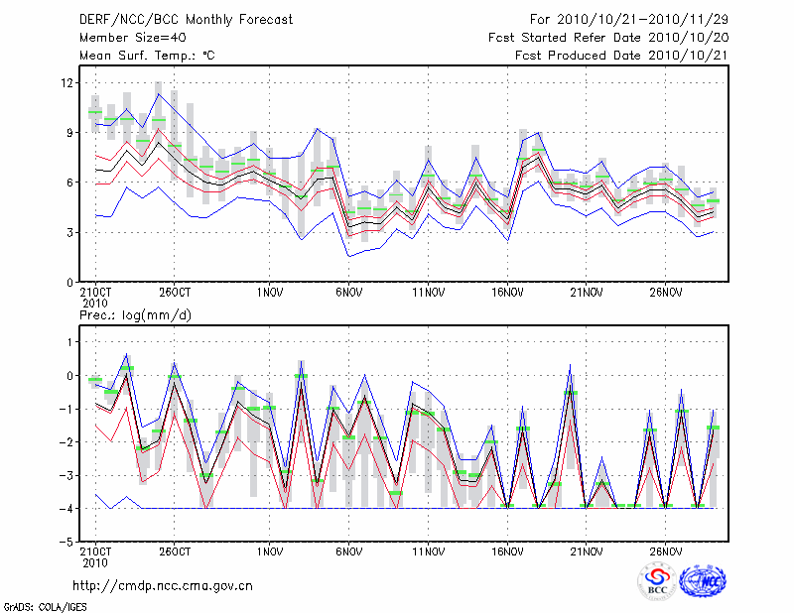
Task: Click 6NOV tick on the precipitation chart
Action: [348, 552]
